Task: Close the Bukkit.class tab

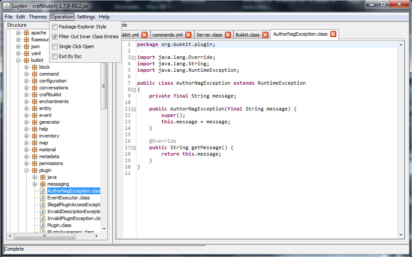Action: click(265, 35)
